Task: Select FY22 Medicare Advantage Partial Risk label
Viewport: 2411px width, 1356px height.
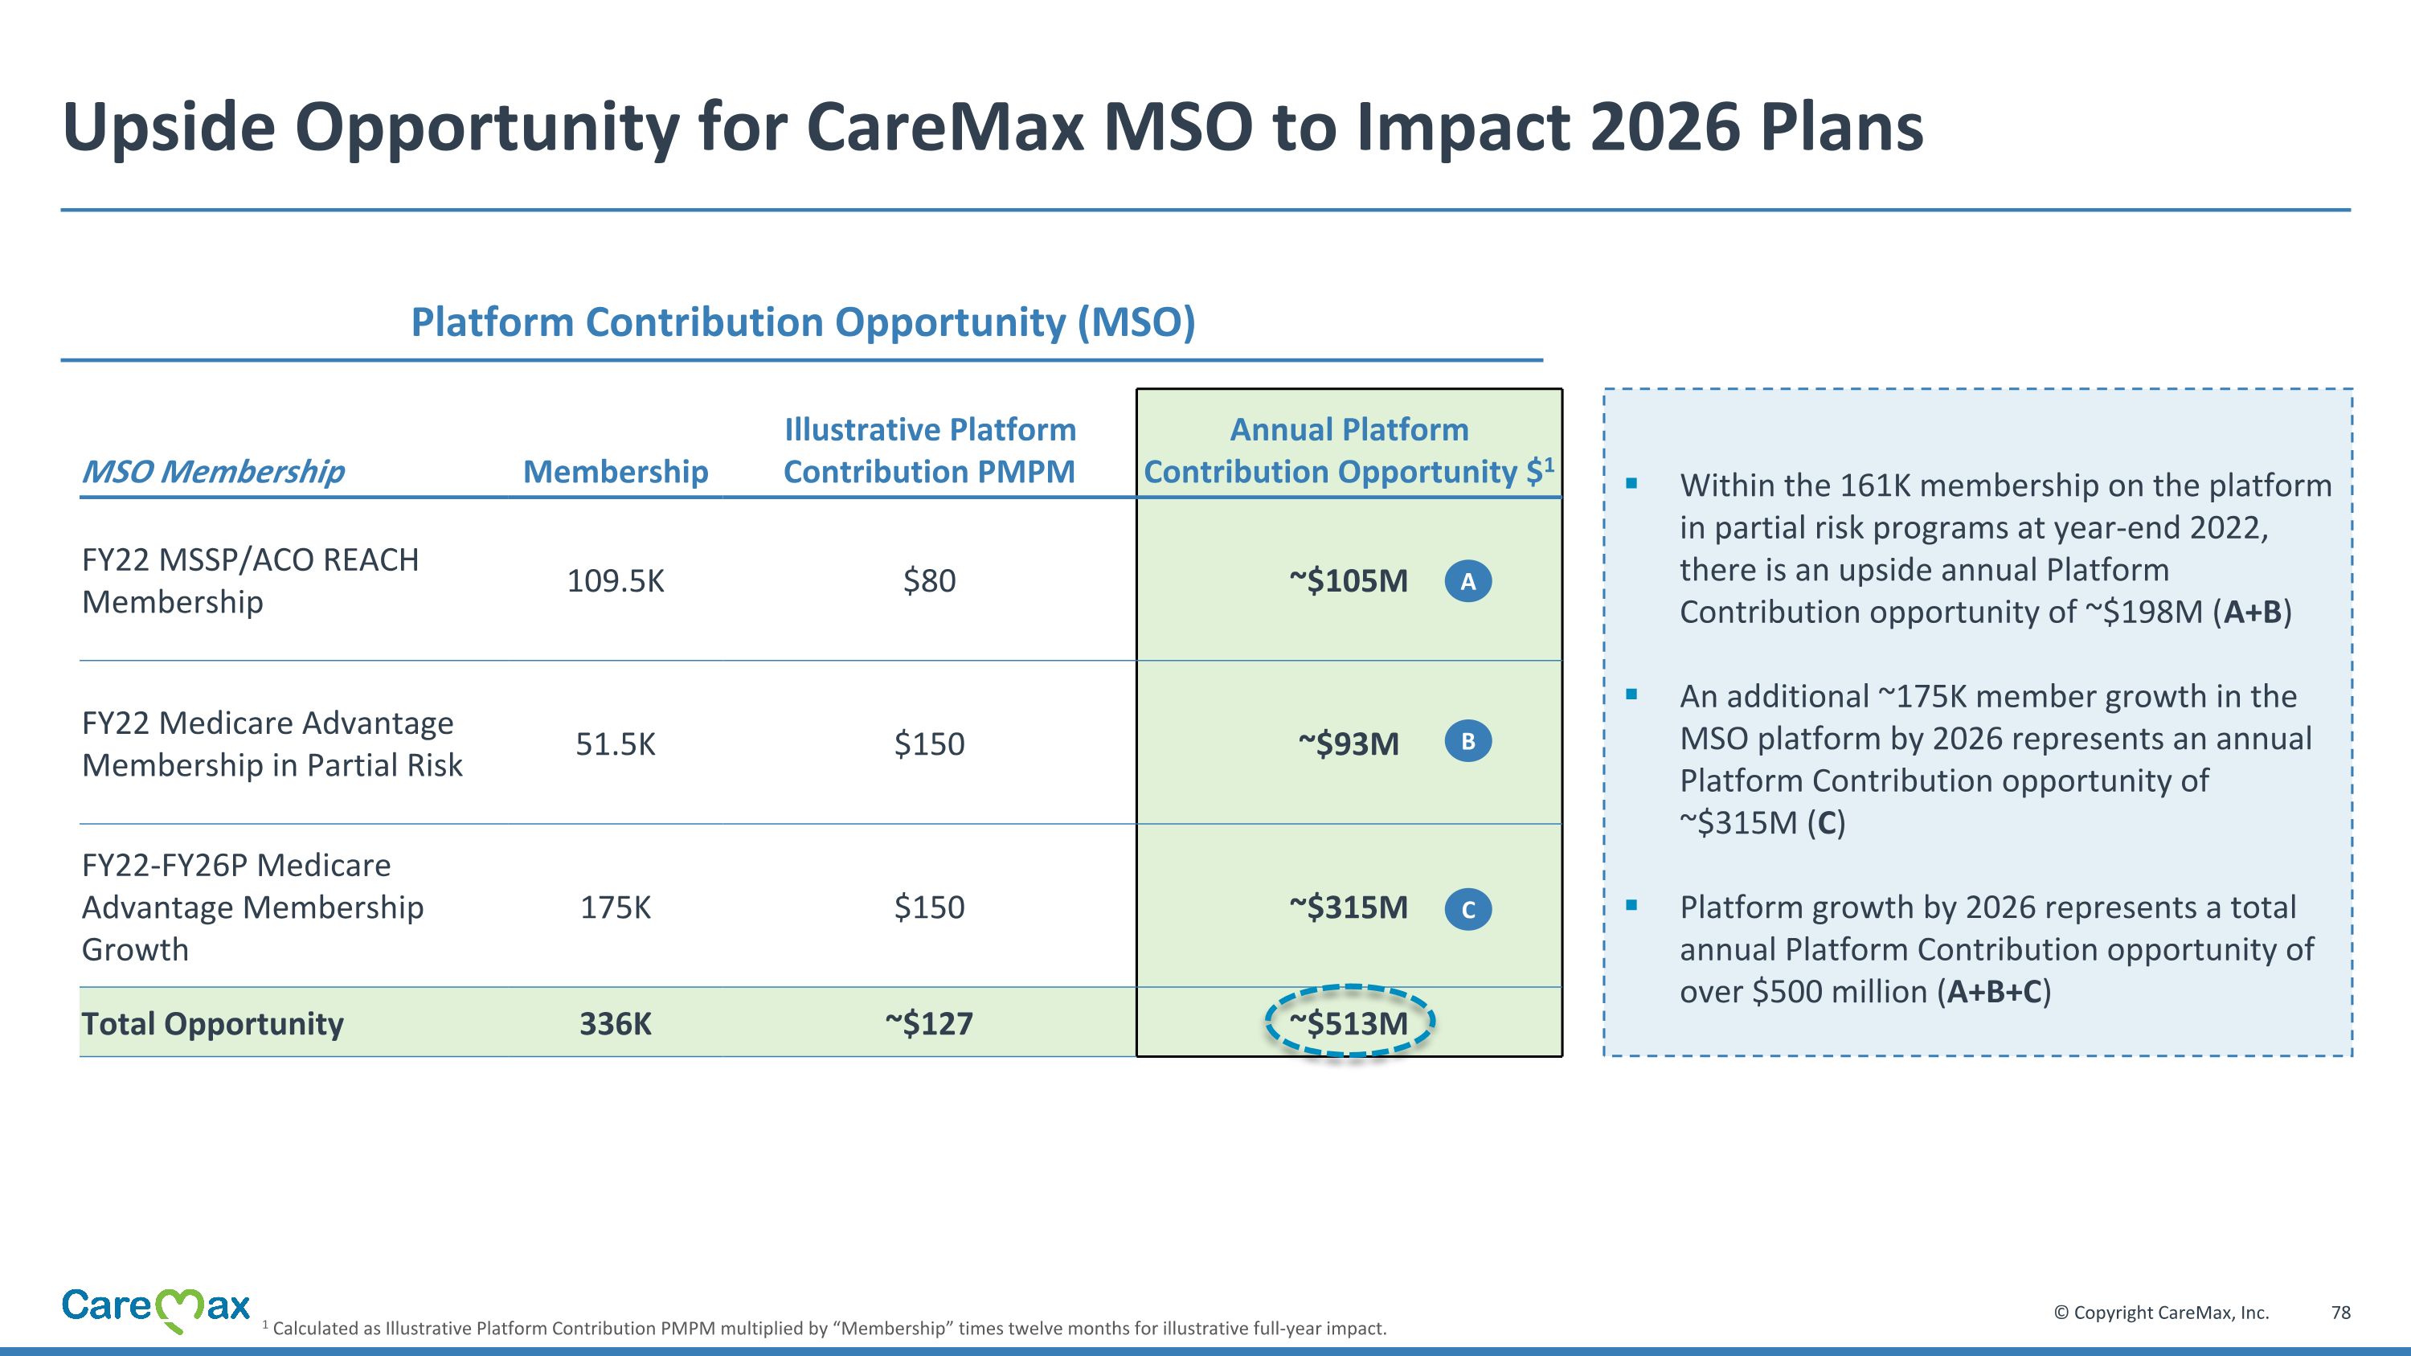Action: (272, 744)
